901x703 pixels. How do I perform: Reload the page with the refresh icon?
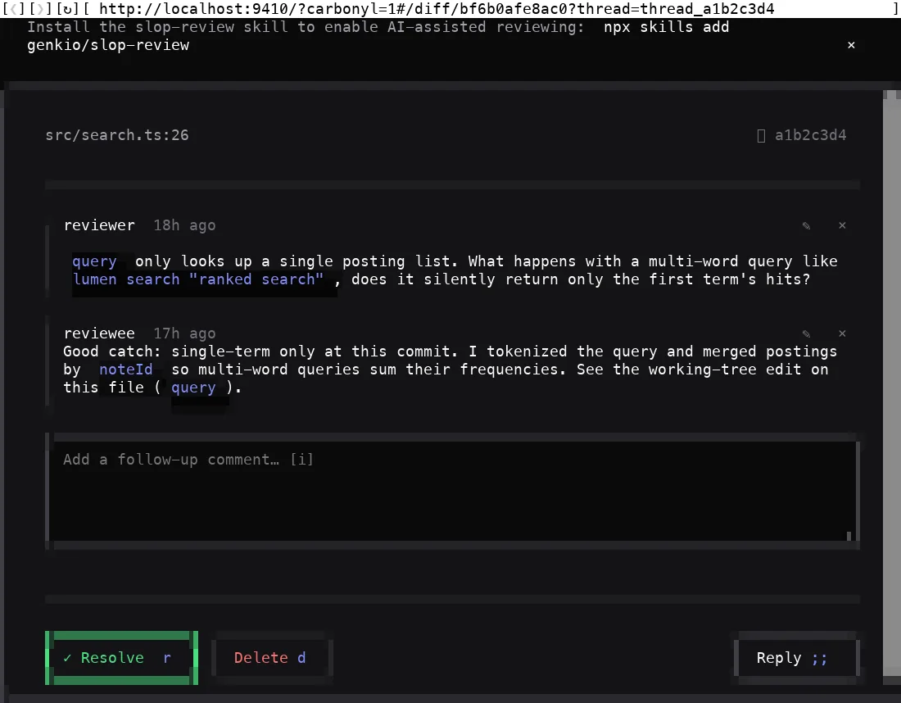click(67, 9)
